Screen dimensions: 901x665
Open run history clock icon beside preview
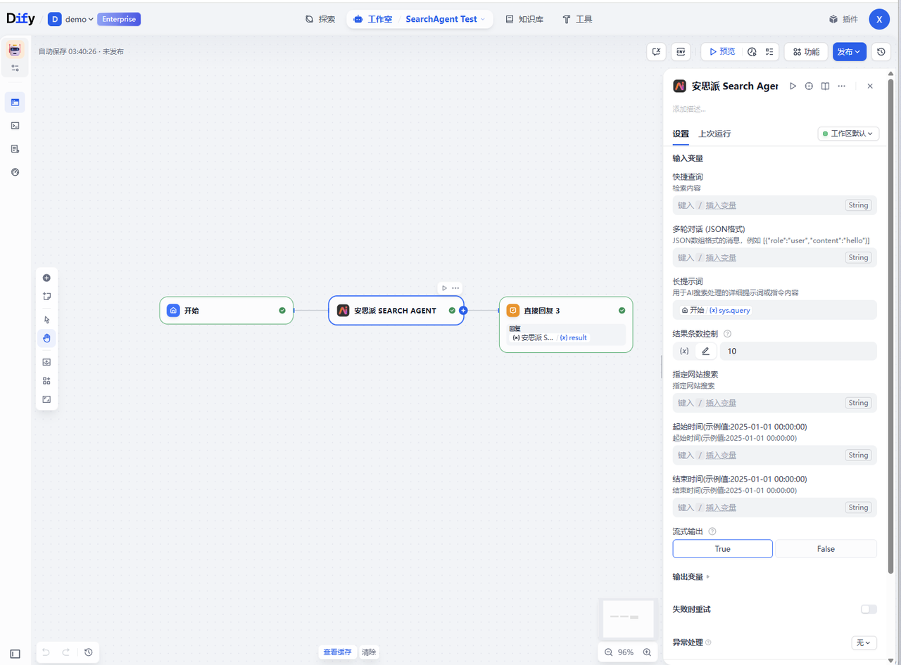752,51
